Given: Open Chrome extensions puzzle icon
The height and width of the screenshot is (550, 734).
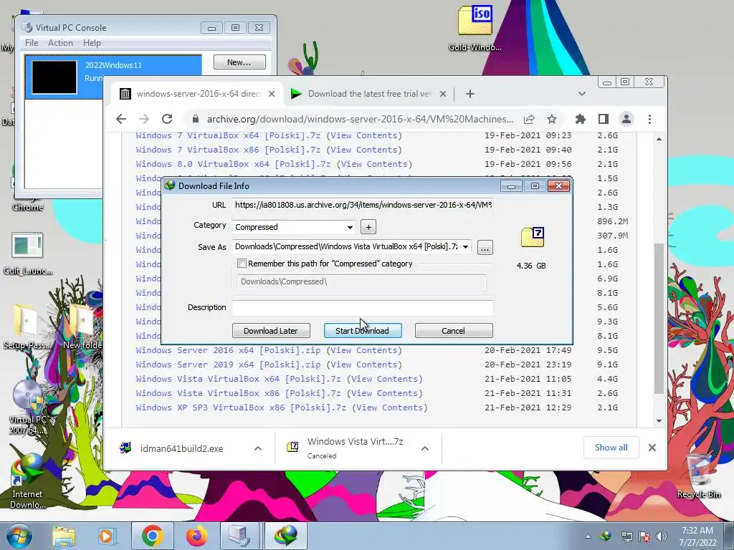Looking at the screenshot, I should (581, 120).
